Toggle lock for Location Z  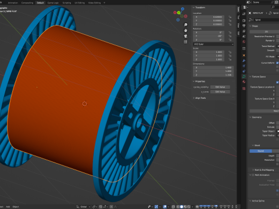point(230,24)
